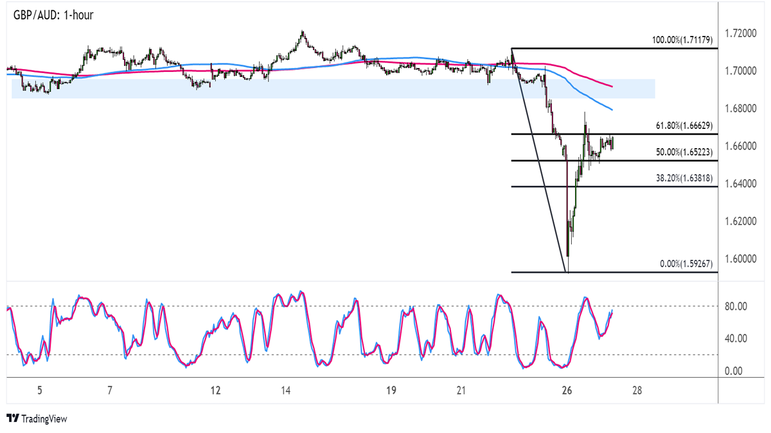This screenshot has width=771, height=433.
Task: Click date label 28 on time axis
Action: [x=636, y=391]
